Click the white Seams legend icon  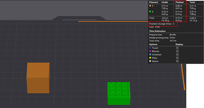coord(150,61)
